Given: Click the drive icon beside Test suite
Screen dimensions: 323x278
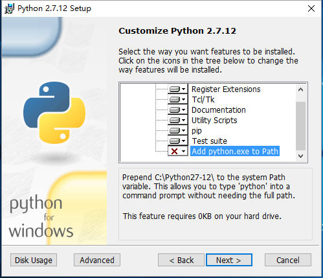Looking at the screenshot, I should [175, 141].
